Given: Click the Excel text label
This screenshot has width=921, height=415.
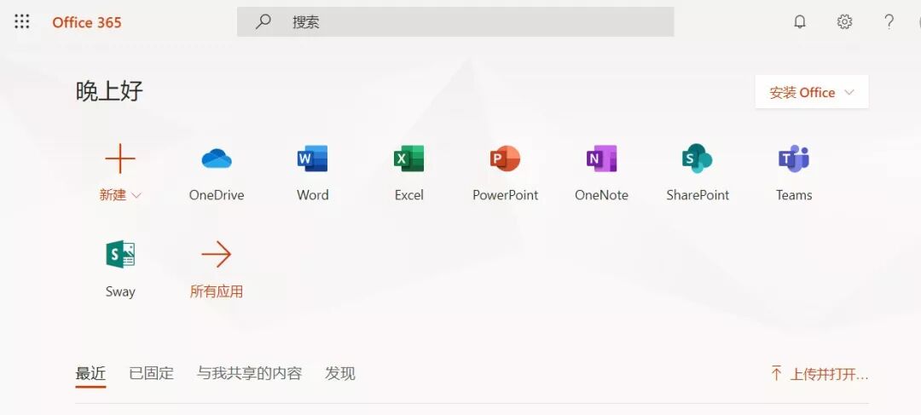Looking at the screenshot, I should tap(408, 195).
